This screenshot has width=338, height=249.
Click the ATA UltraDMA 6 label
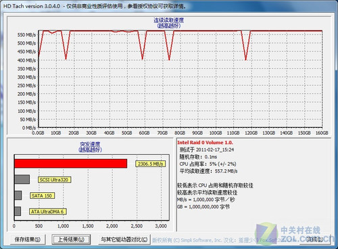[47, 212]
